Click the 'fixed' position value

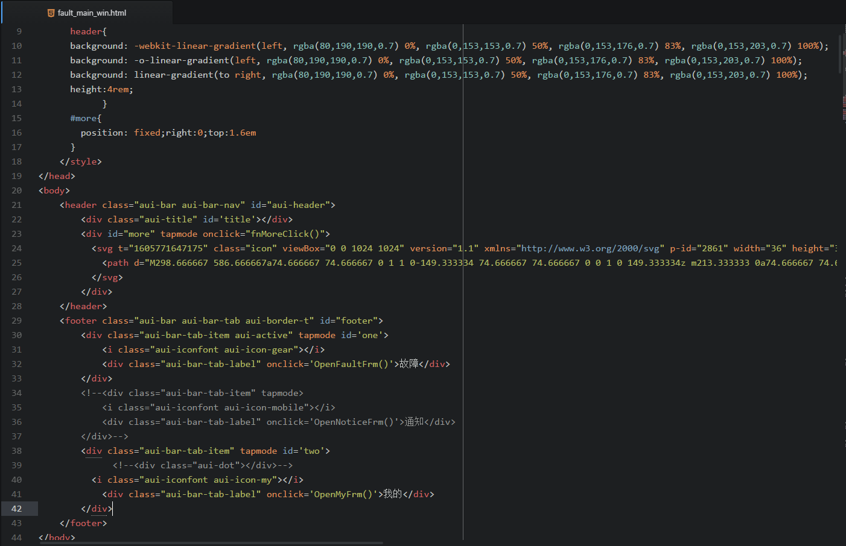[147, 133]
